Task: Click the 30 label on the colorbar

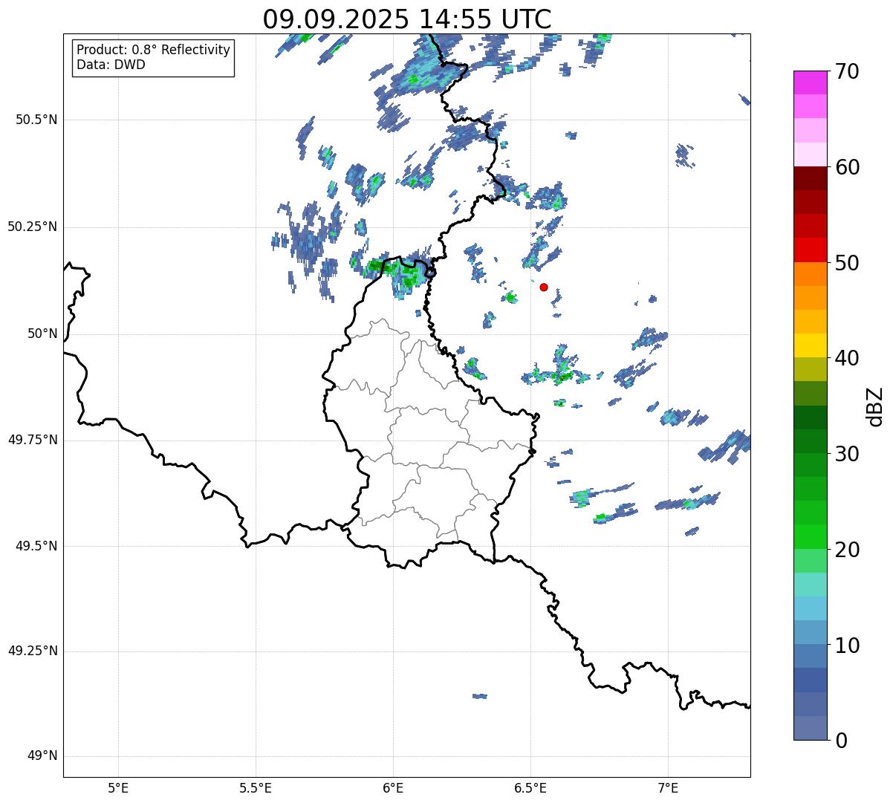Action: pos(846,454)
